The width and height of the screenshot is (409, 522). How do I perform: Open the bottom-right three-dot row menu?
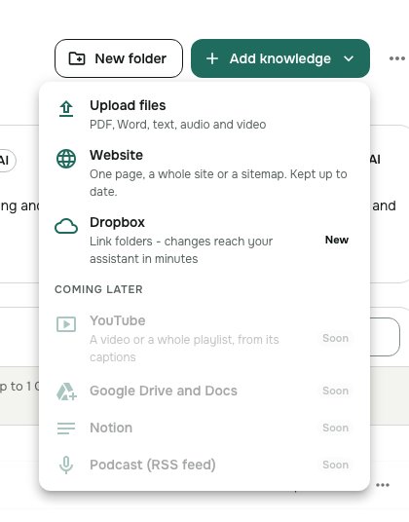[x=383, y=485]
